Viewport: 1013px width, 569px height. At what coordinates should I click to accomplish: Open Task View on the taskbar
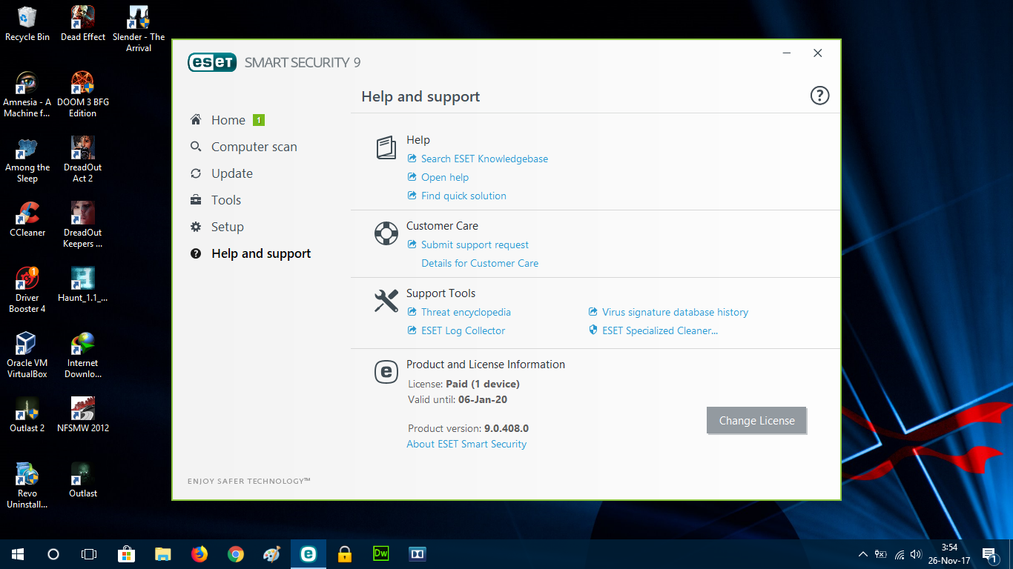coord(89,553)
